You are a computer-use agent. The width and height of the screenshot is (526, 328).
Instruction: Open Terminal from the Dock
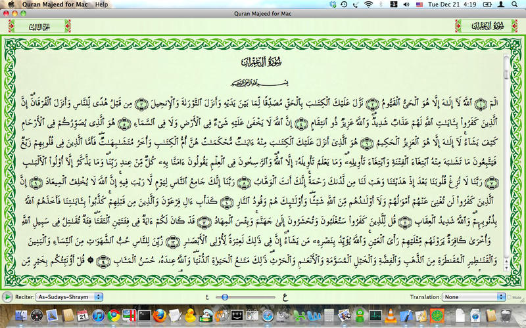(x=145, y=316)
